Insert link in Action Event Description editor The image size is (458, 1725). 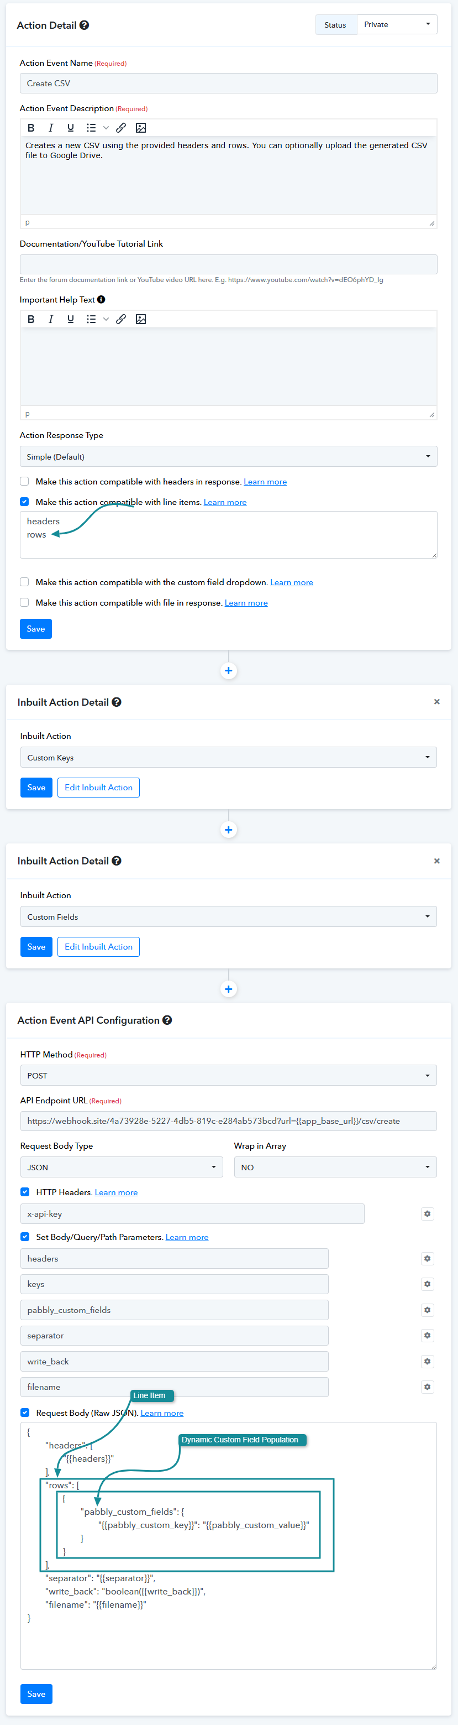(121, 128)
